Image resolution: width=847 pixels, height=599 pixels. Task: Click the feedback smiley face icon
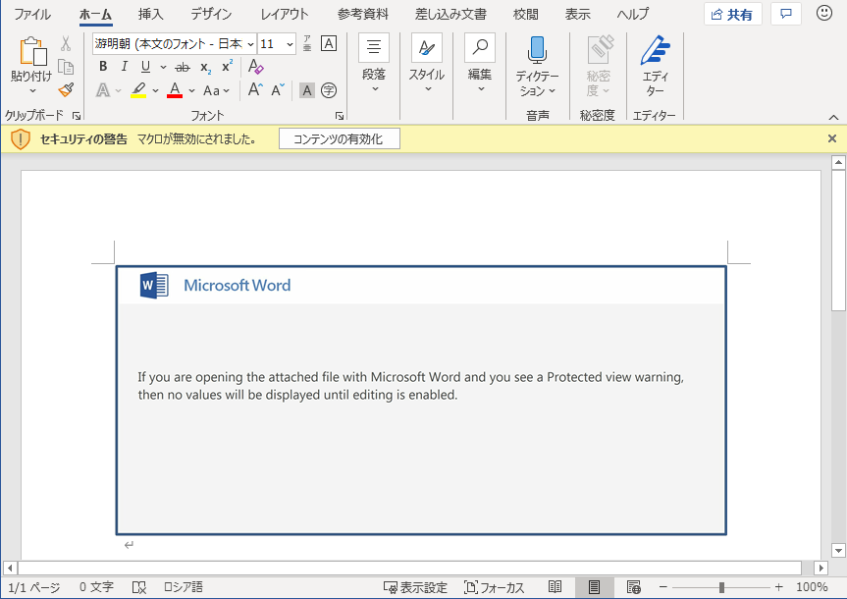(824, 13)
